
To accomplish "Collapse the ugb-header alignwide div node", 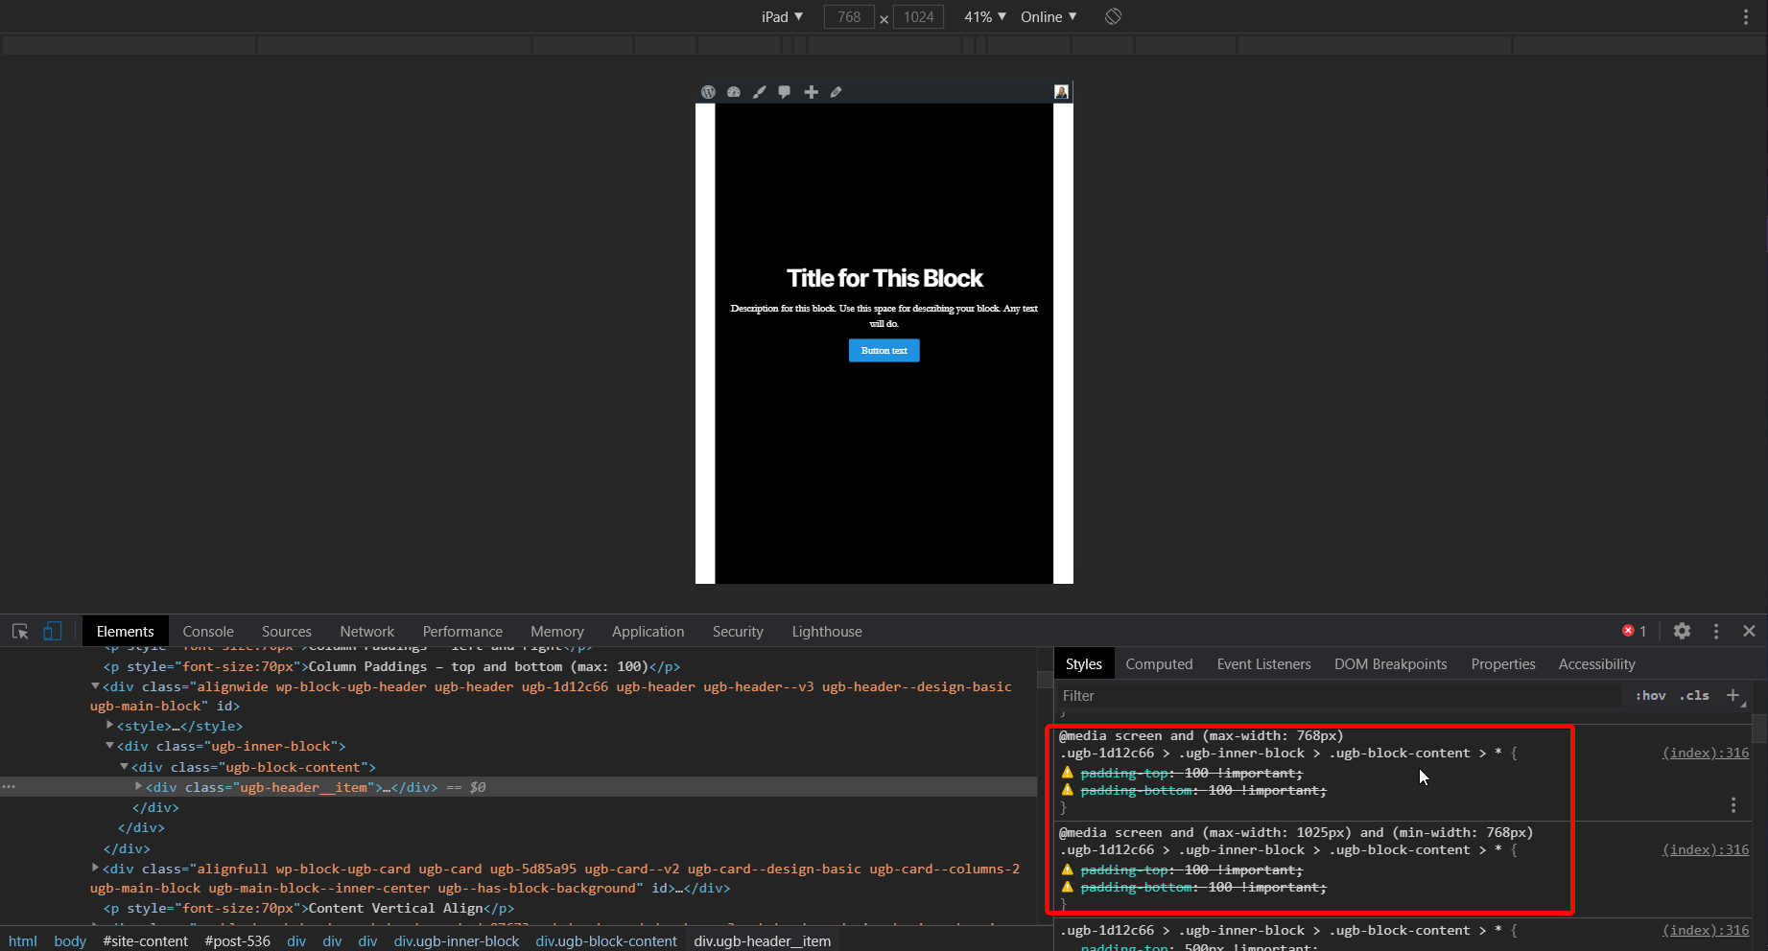I will click(95, 686).
